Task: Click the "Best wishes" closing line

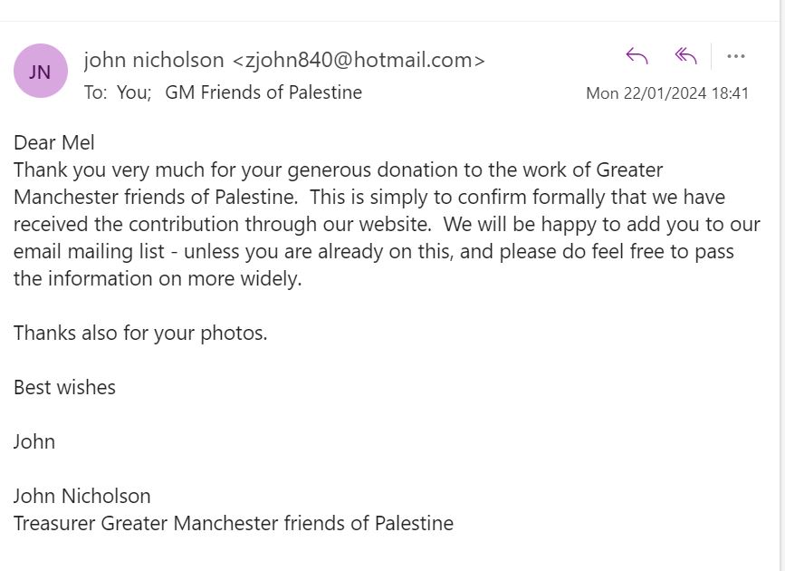Action: [x=64, y=387]
